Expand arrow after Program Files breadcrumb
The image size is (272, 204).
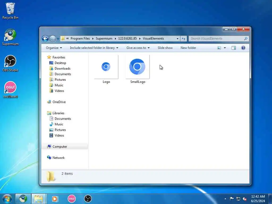click(93, 39)
